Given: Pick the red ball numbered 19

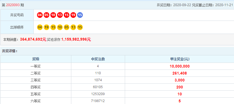Looking at the screenshot, I should pyautogui.click(x=73, y=15).
